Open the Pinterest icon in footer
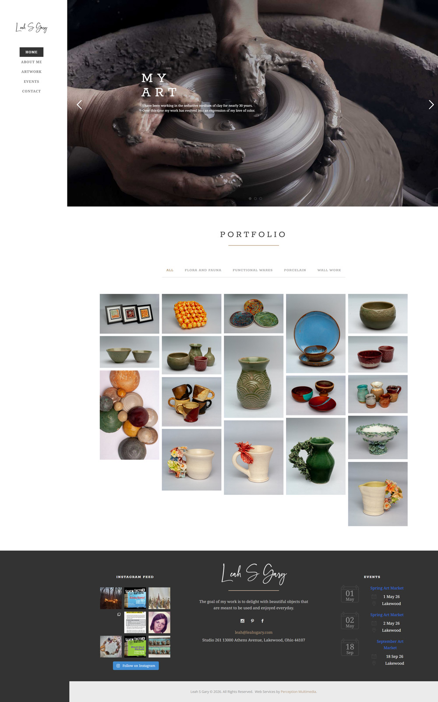This screenshot has height=702, width=438. [x=252, y=621]
